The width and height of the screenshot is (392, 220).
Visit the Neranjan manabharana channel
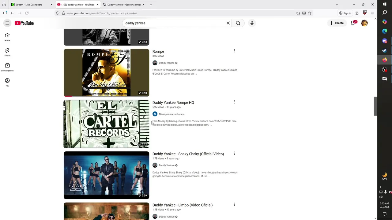point(171,114)
